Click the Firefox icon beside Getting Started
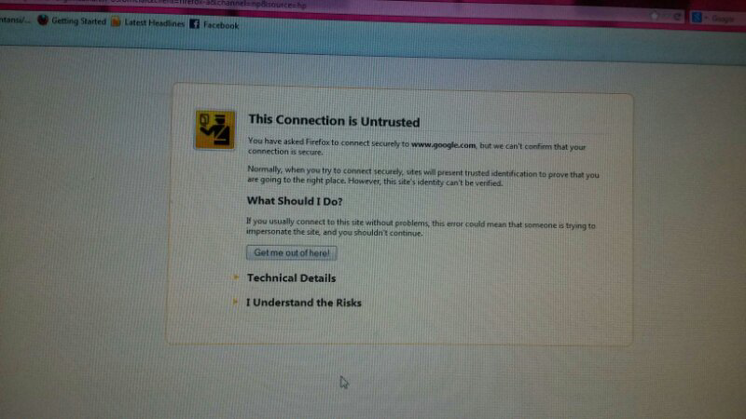746x419 pixels. (43, 20)
